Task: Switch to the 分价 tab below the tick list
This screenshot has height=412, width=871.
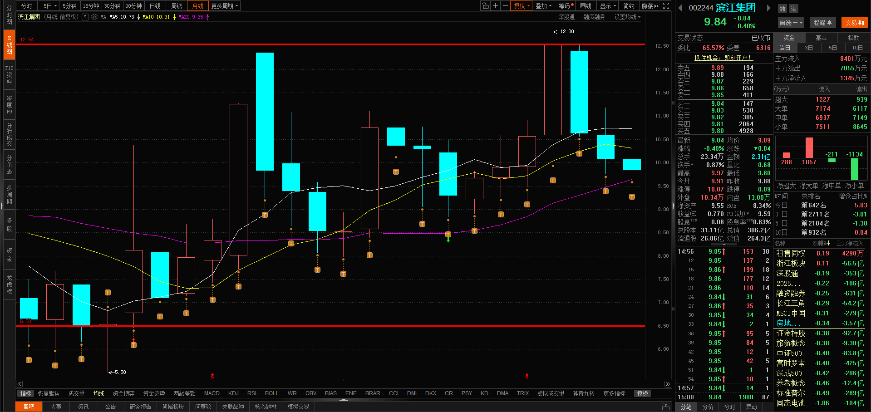Action: tap(708, 407)
